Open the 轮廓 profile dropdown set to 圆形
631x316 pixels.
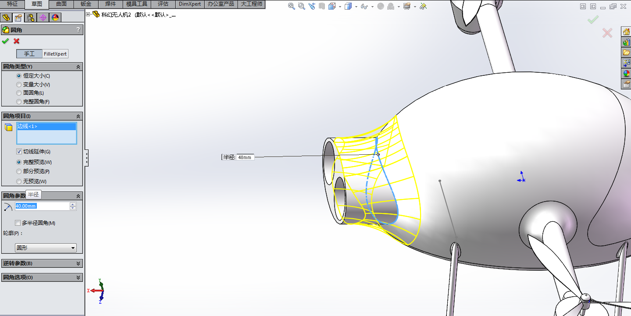click(x=46, y=248)
